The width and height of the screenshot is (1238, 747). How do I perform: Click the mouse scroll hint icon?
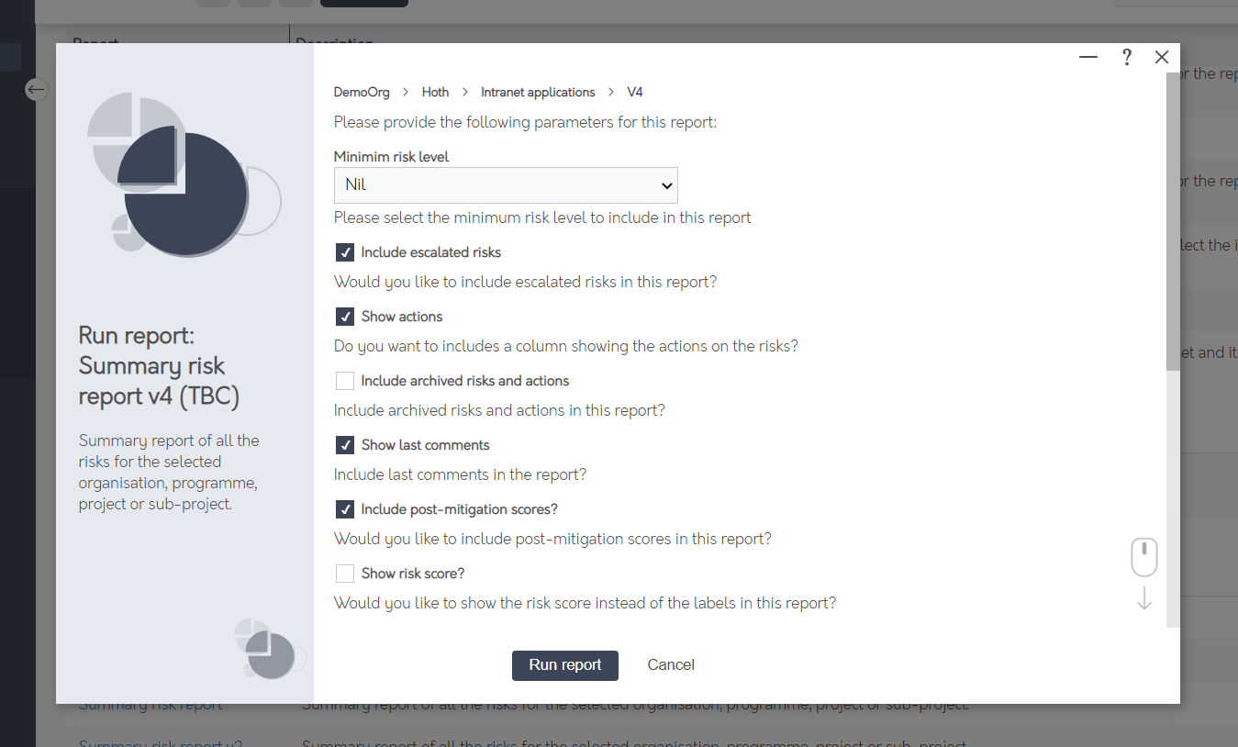pos(1143,557)
